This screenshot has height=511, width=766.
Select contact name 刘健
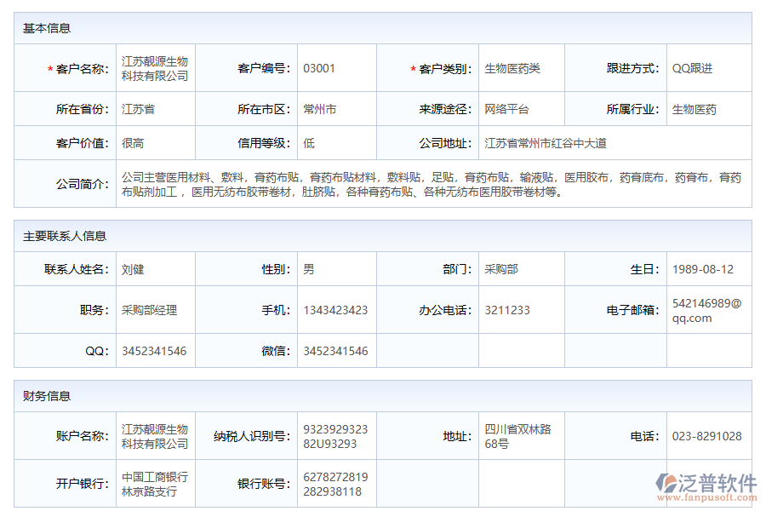click(130, 268)
